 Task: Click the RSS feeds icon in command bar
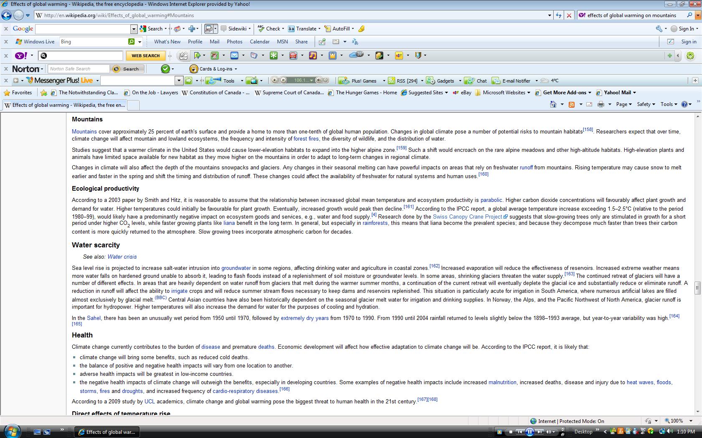tap(572, 104)
